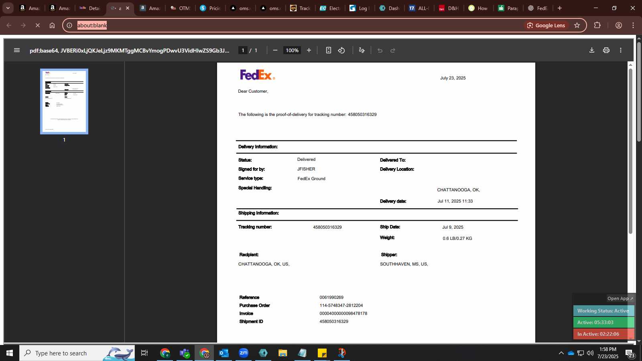Viewport: 642px width, 361px height.
Task: Click the FedEx logo in document
Action: click(x=257, y=75)
